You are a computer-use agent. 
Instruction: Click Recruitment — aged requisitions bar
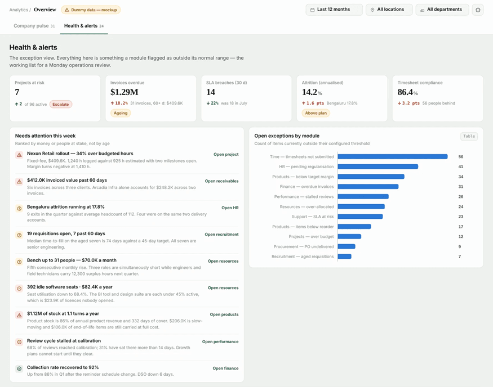pos(345,256)
